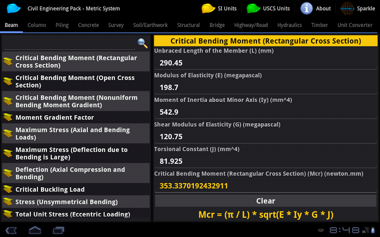This screenshot has height=237, width=380.
Task: Tap the 3G signal strength indicator
Action: coord(365,230)
